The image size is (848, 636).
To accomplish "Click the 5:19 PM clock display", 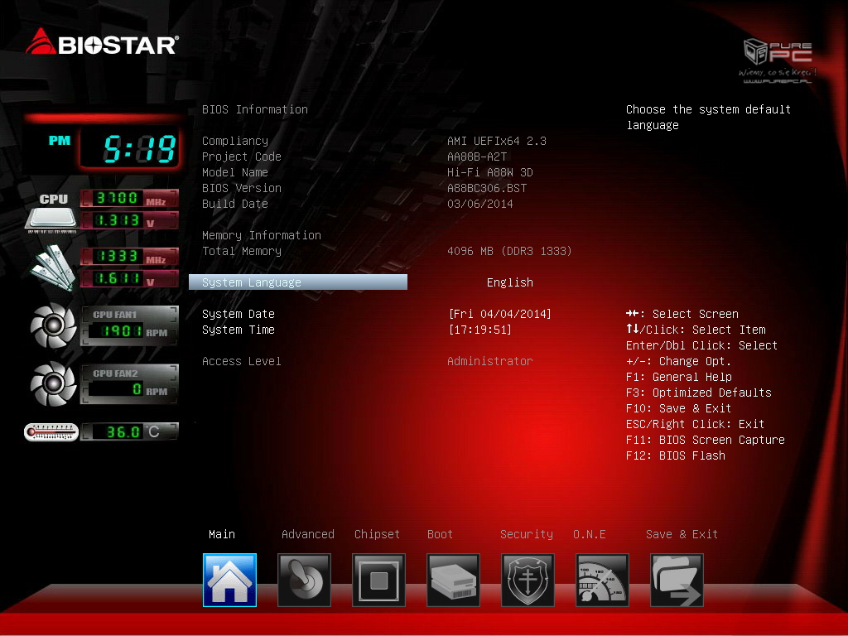I will (128, 147).
